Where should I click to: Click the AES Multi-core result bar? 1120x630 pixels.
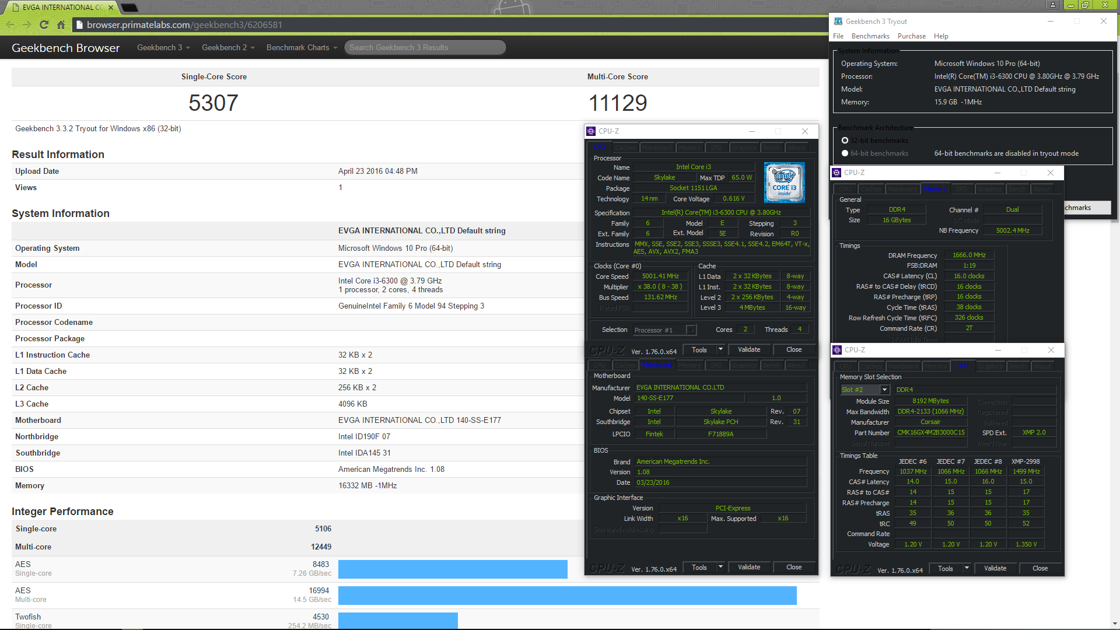(x=568, y=595)
